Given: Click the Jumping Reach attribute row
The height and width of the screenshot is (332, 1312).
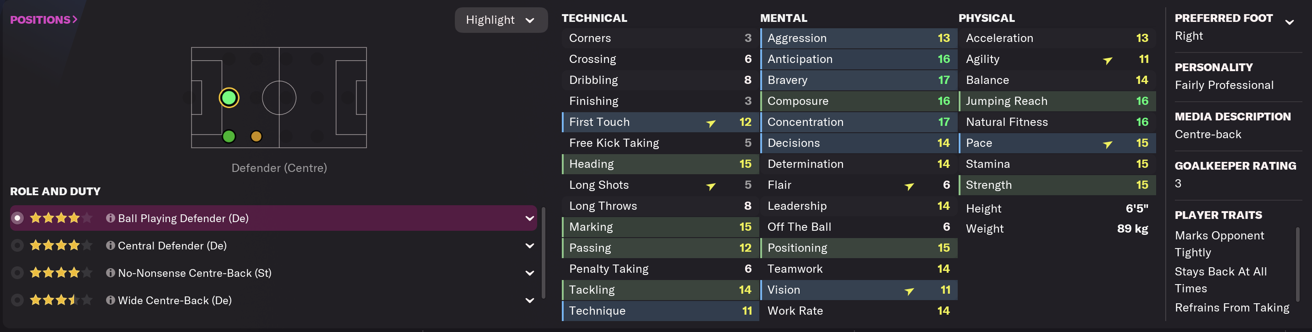Looking at the screenshot, I should click(x=1057, y=101).
